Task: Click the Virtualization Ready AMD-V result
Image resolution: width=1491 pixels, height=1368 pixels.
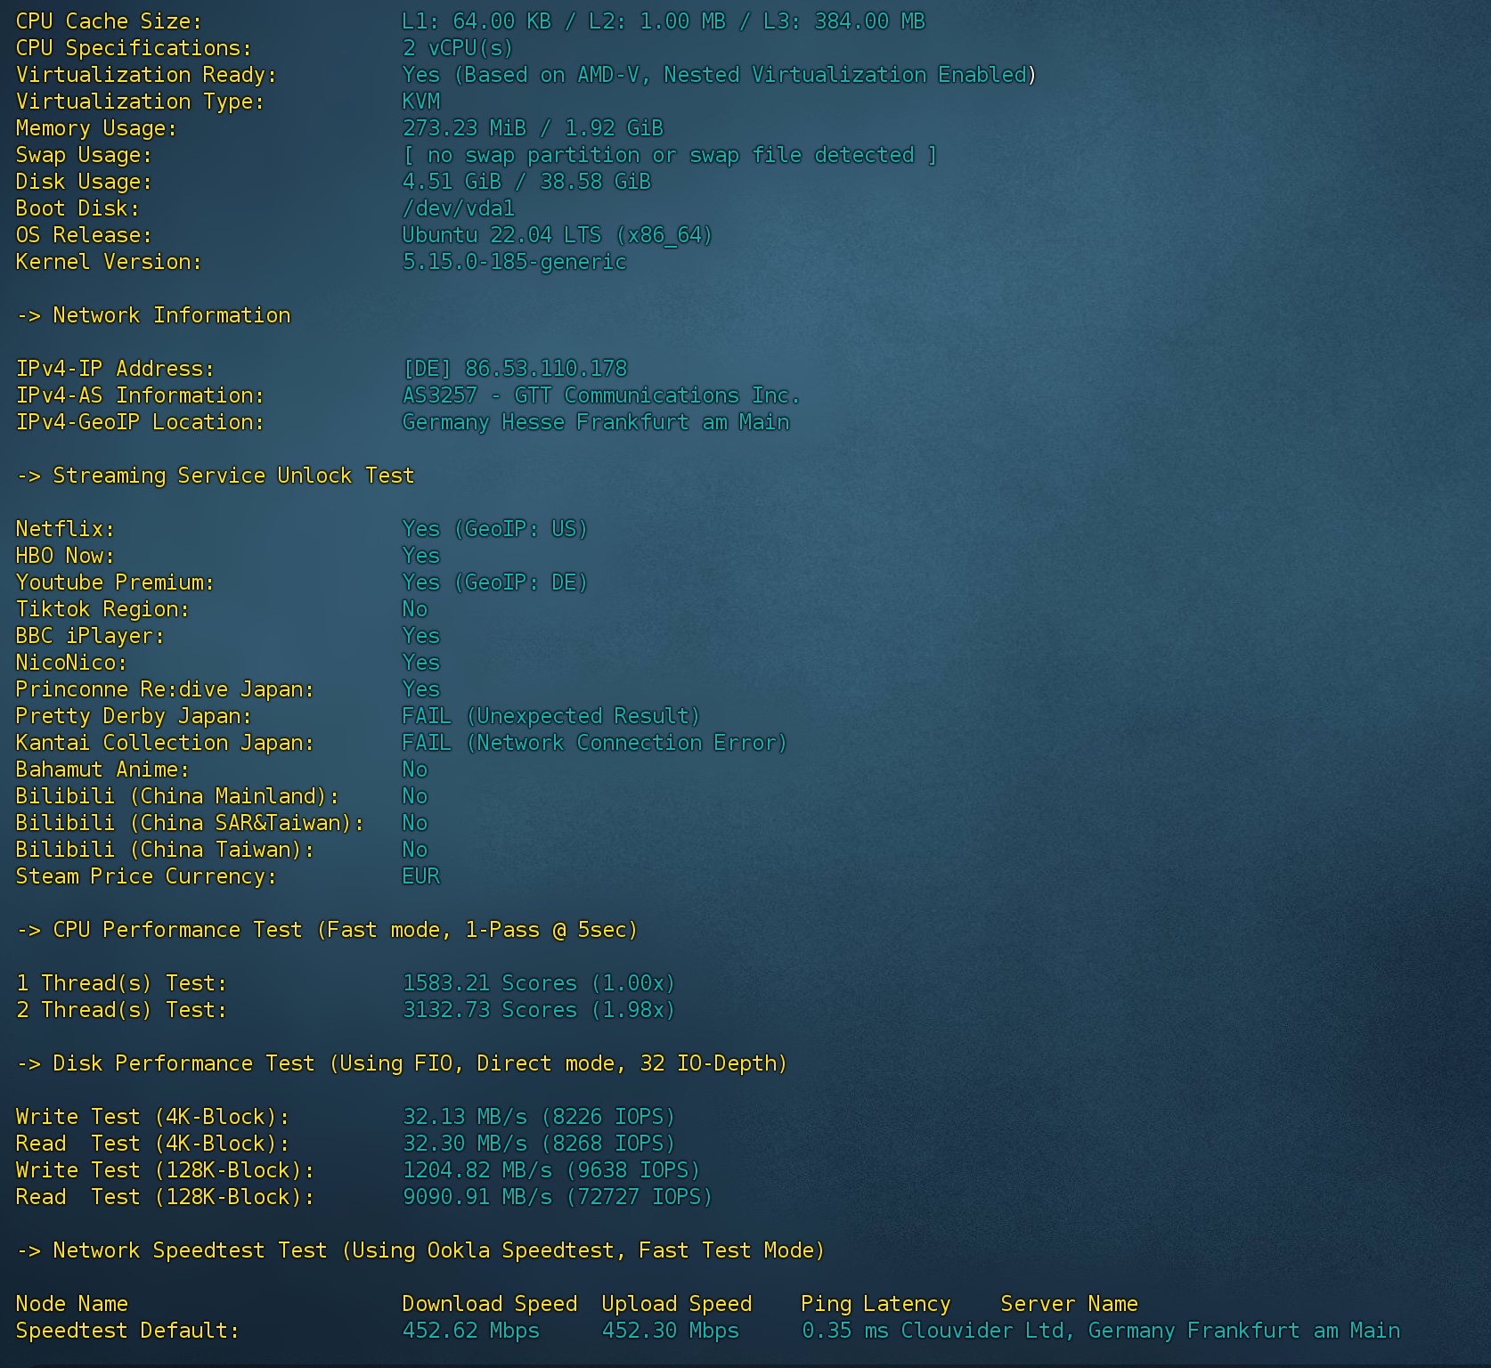Action: [x=719, y=74]
